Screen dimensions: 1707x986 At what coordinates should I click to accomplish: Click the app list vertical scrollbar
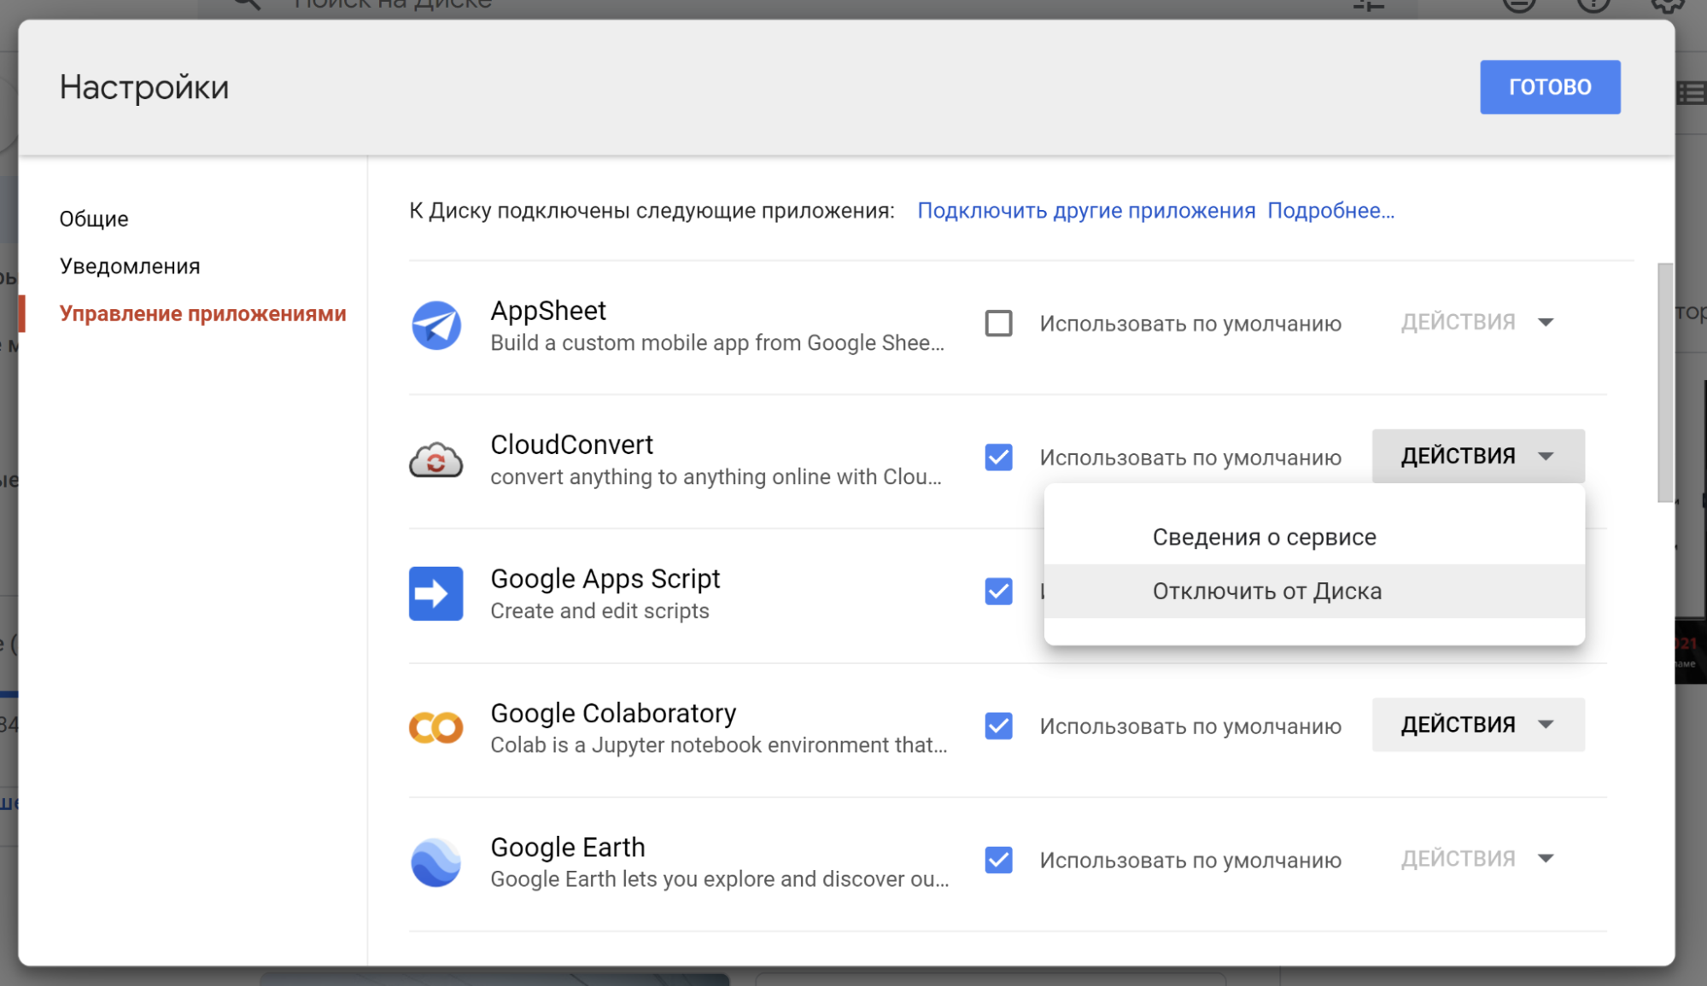point(1665,382)
